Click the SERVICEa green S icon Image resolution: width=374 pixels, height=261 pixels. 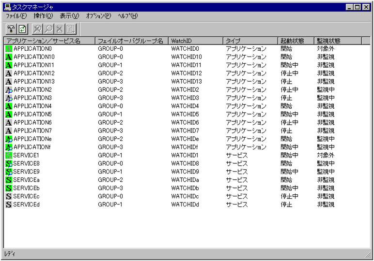(8, 180)
